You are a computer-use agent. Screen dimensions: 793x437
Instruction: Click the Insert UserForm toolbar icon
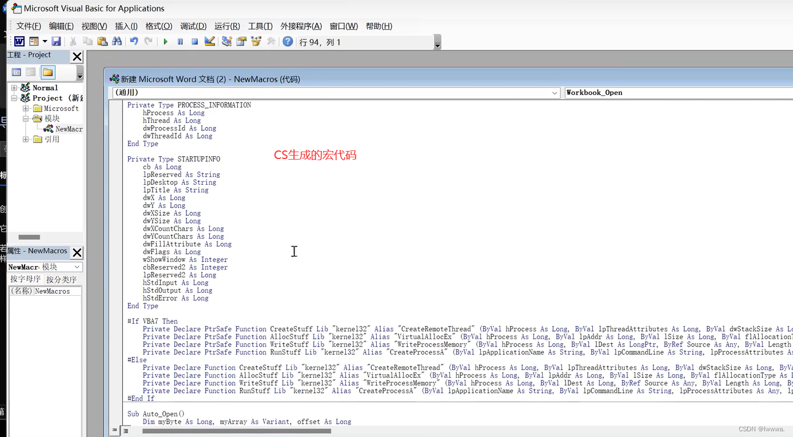click(x=34, y=41)
